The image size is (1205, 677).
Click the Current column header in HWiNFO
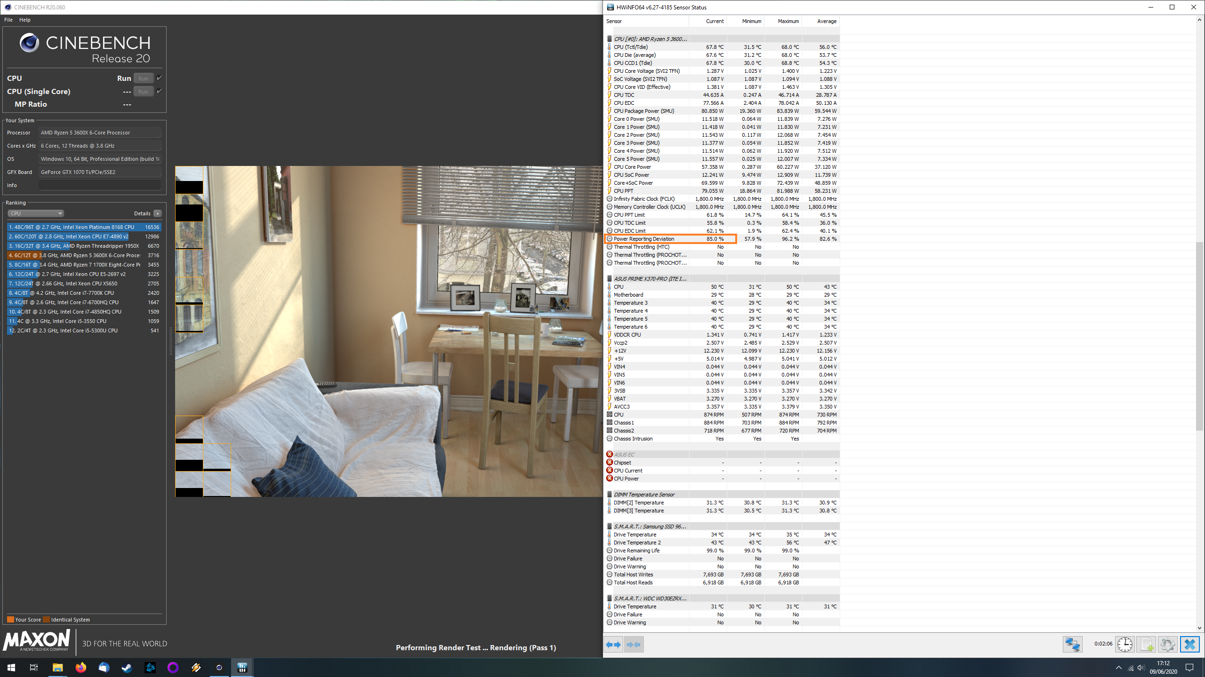pos(707,21)
